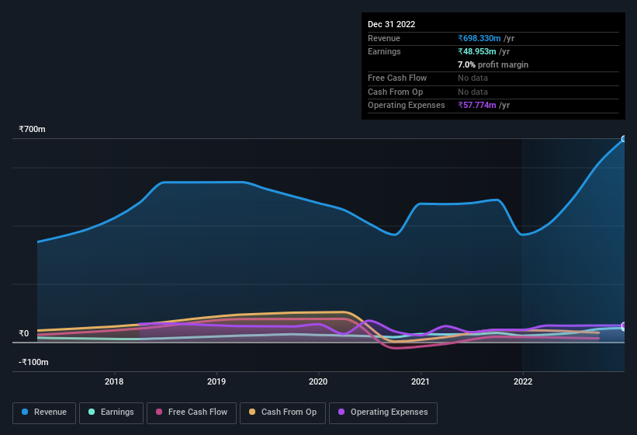Click the purple Operating Expenses end marker

(624, 325)
